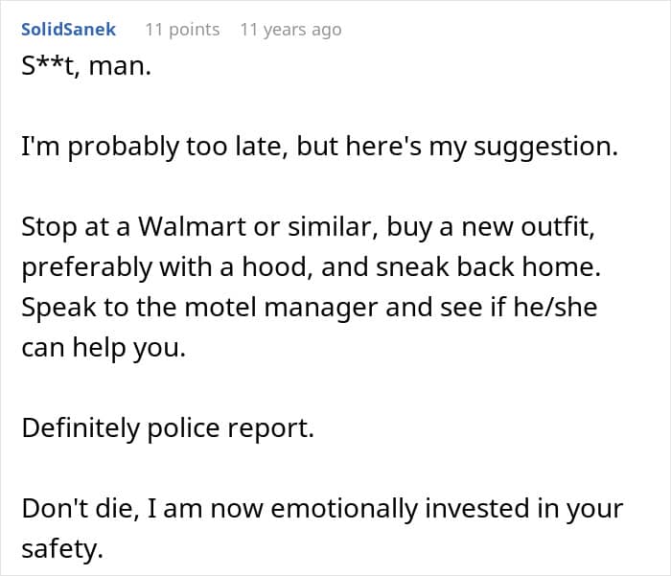
Task: Click the "Definitely police report." line
Action: [x=168, y=427]
